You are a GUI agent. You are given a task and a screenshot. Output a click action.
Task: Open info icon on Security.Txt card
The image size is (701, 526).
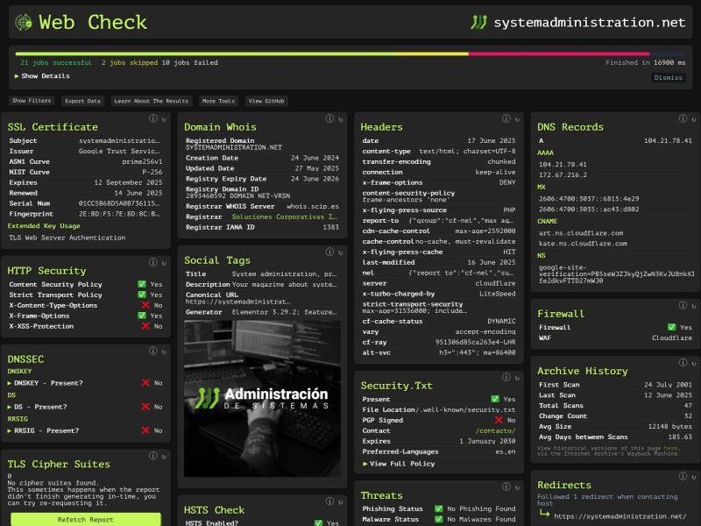[x=506, y=377]
